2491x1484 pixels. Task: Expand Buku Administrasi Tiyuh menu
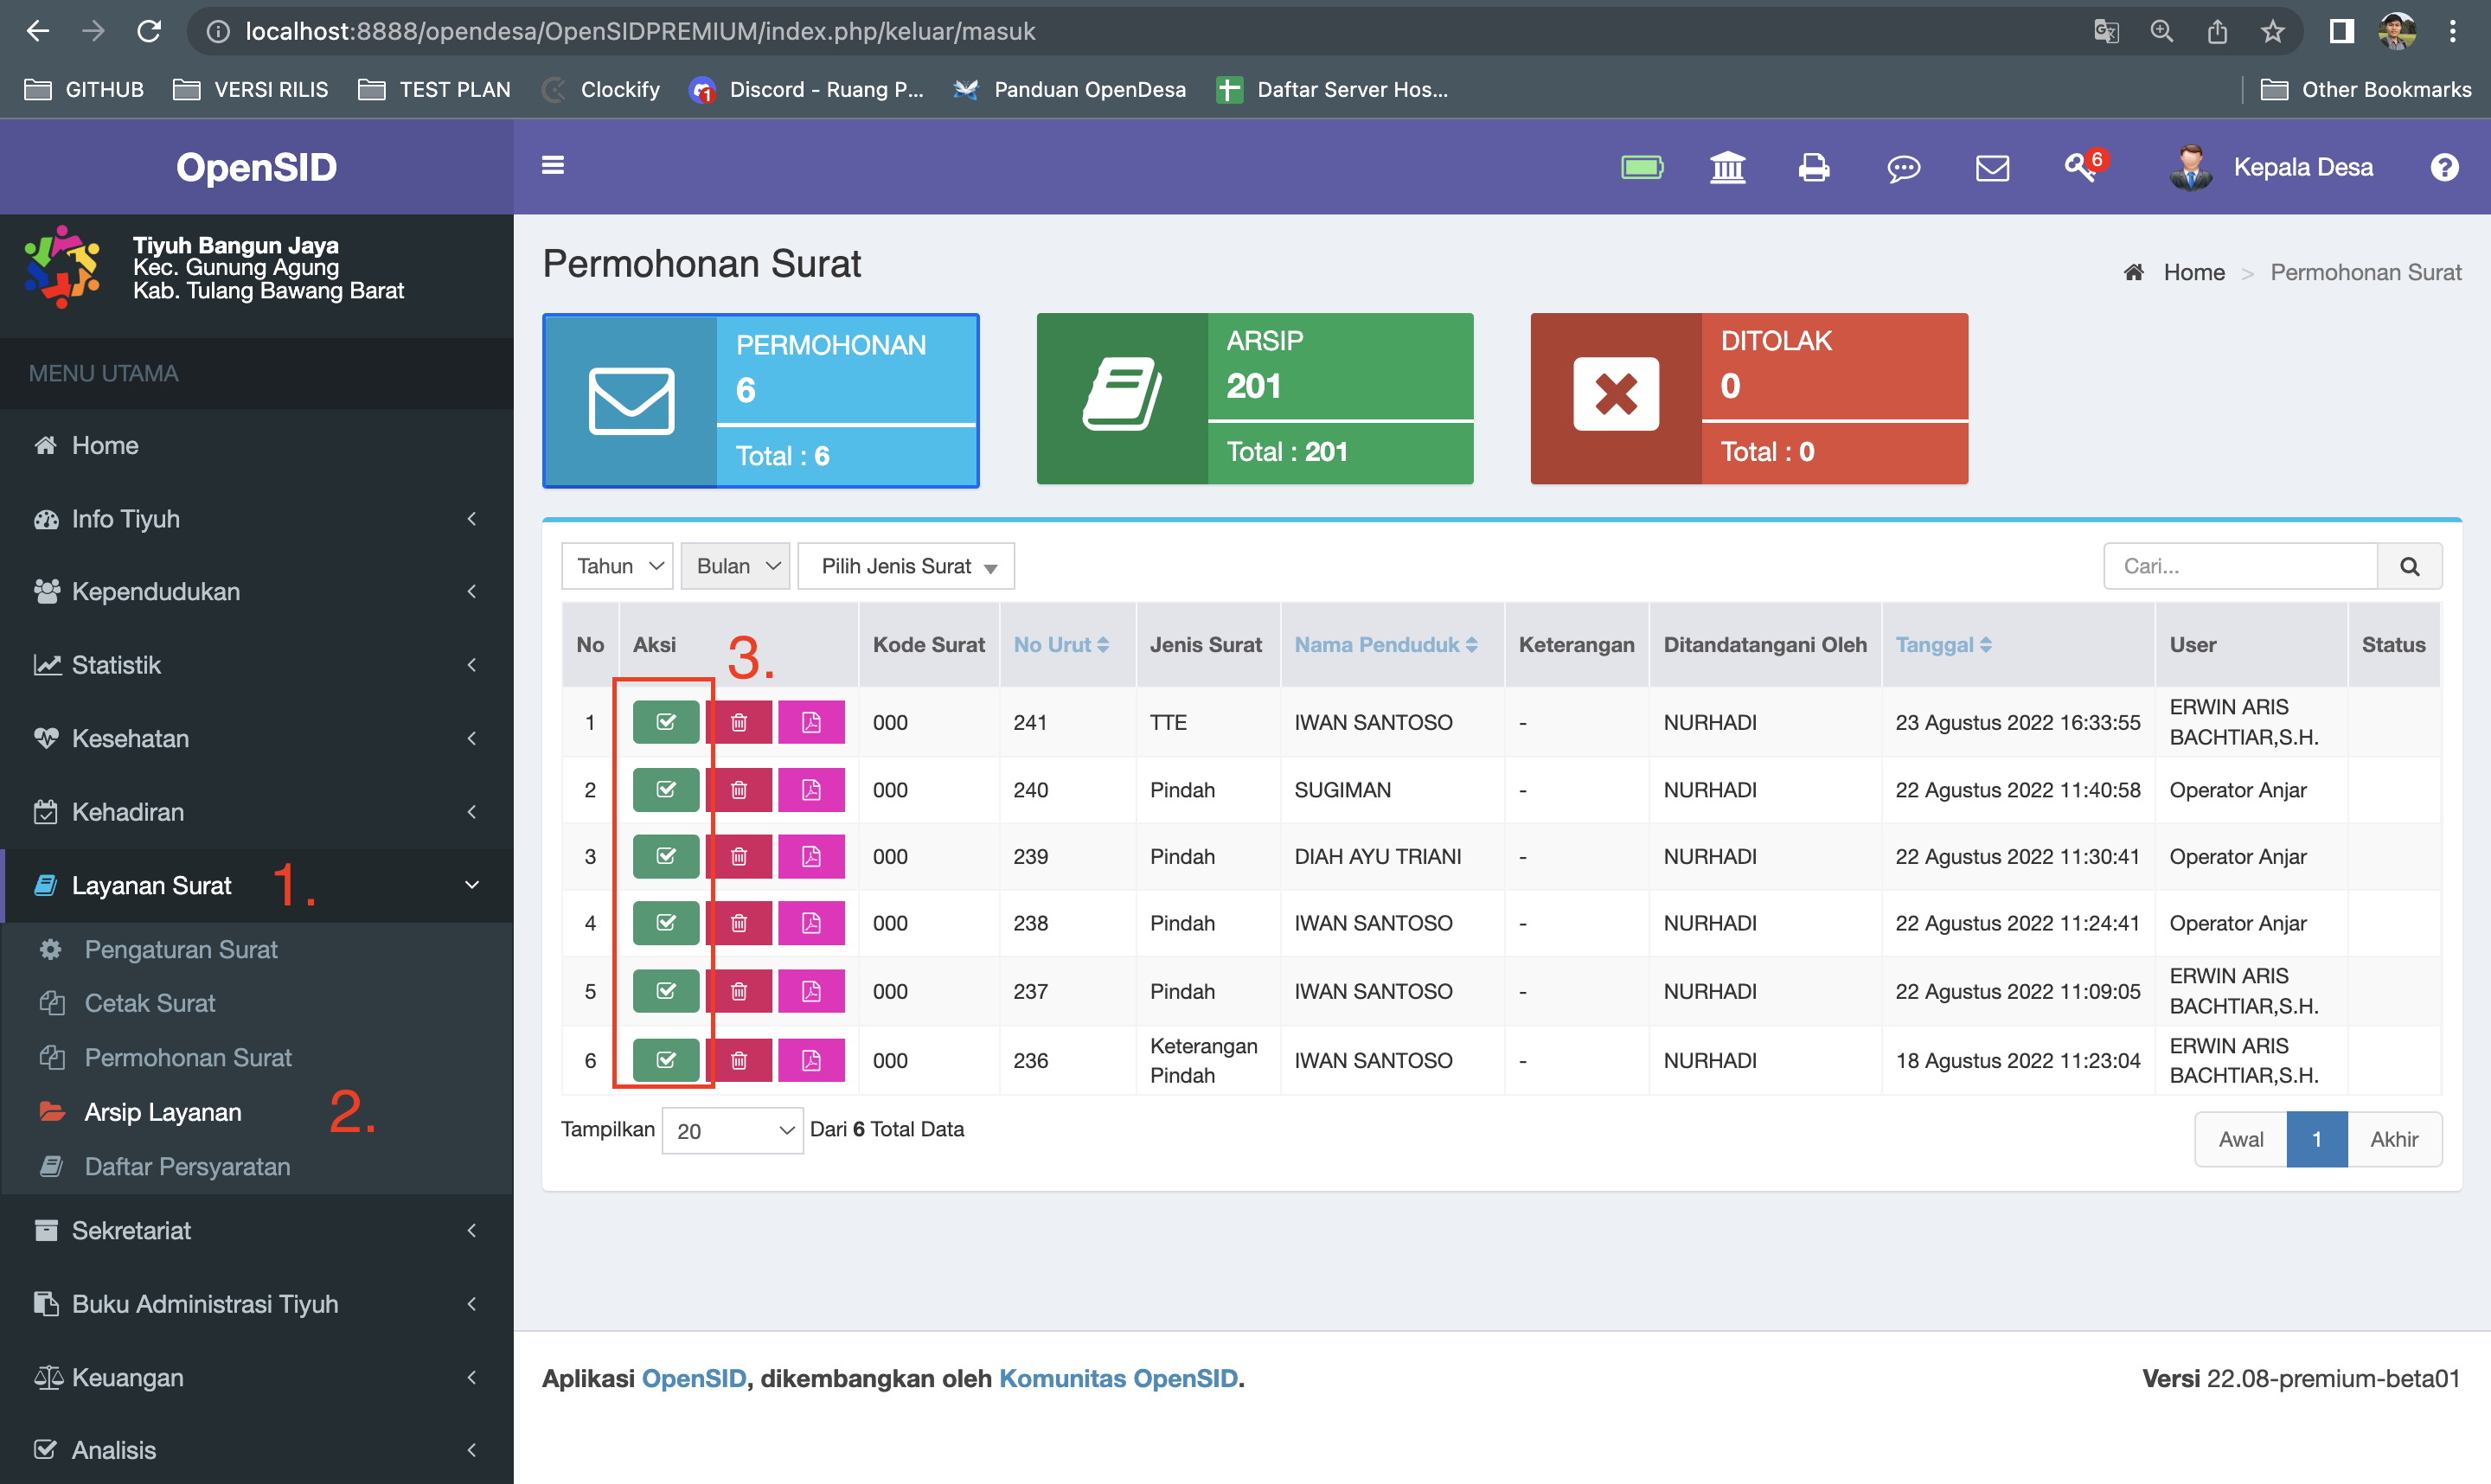(257, 1305)
